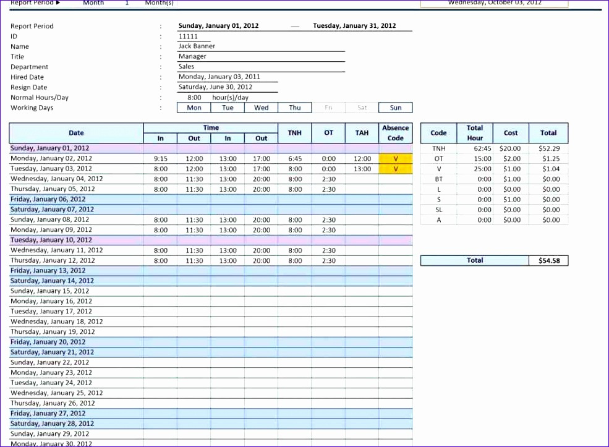Click the TAH column header
This screenshot has width=609, height=447.
coord(362,133)
